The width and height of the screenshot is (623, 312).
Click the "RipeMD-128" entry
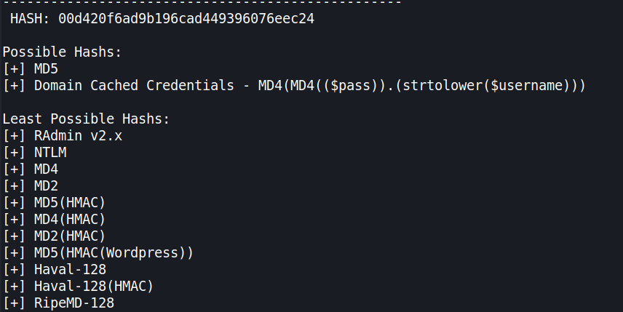74,303
